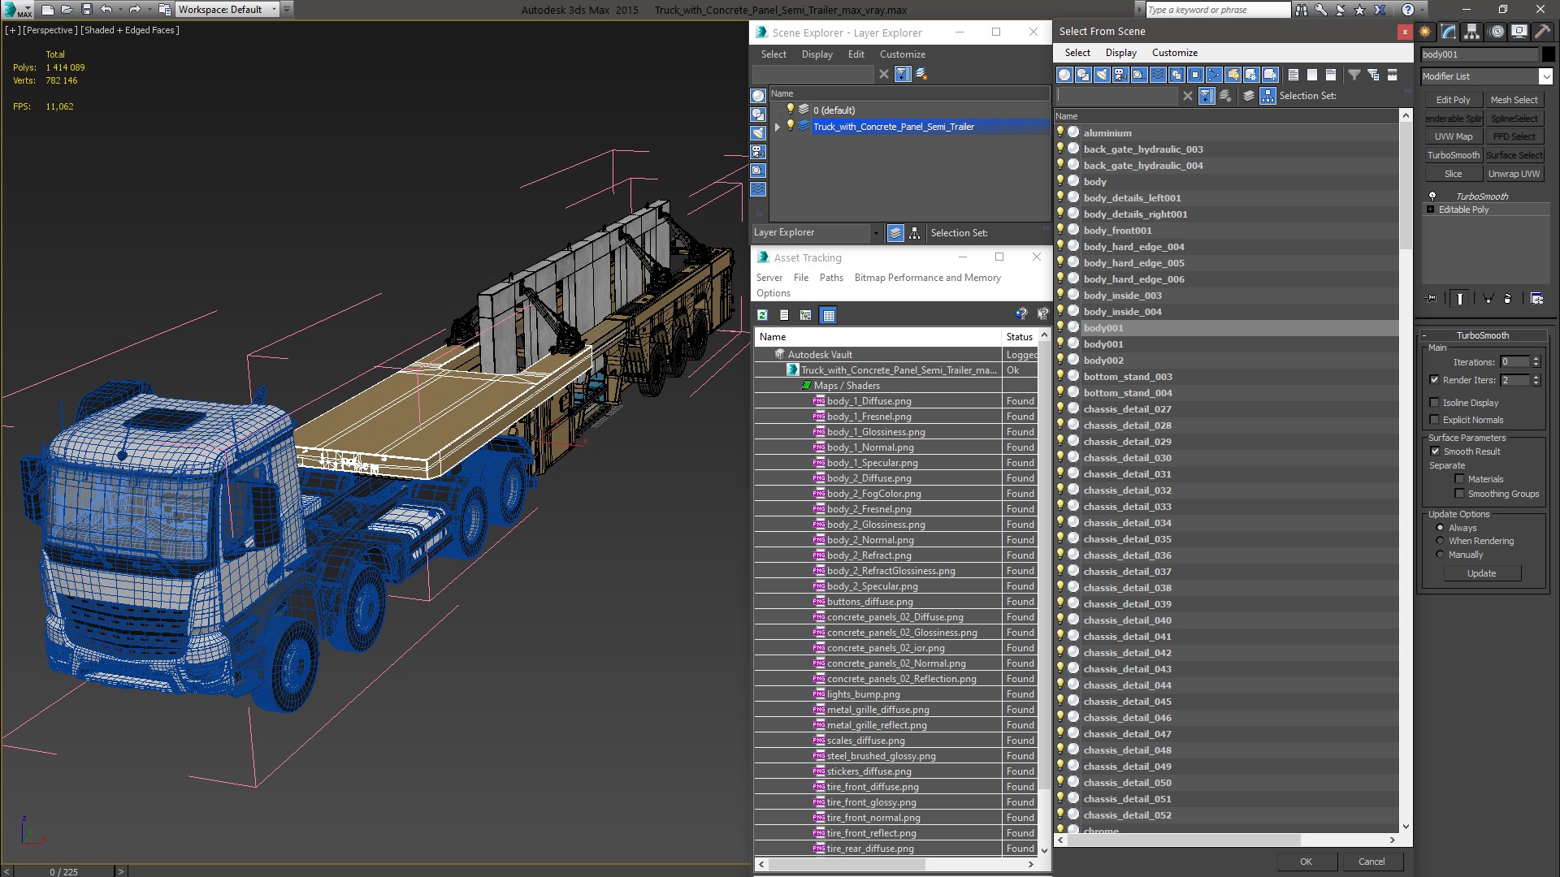This screenshot has width=1560, height=877.
Task: Toggle Show End Result icon
Action: click(1460, 299)
